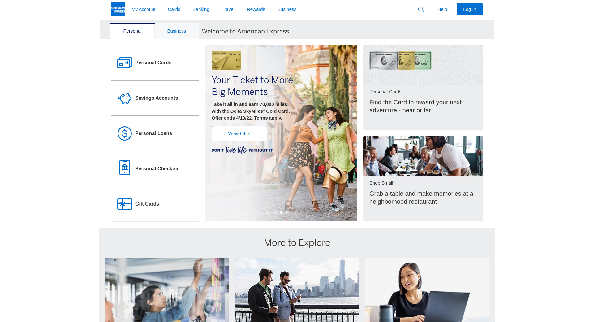The image size is (594, 322).
Task: Advance to next carousel slide
Action: tap(295, 213)
